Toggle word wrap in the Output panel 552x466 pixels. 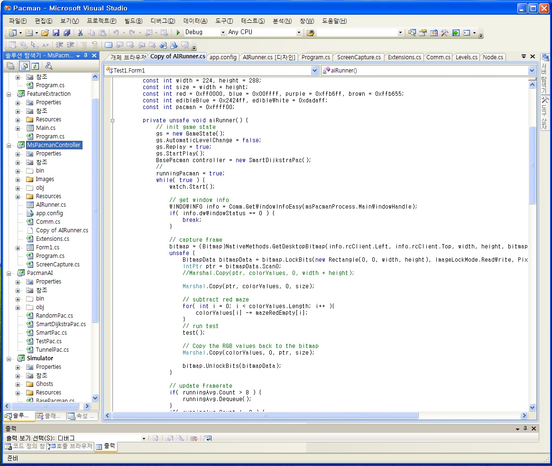pyautogui.click(x=207, y=439)
